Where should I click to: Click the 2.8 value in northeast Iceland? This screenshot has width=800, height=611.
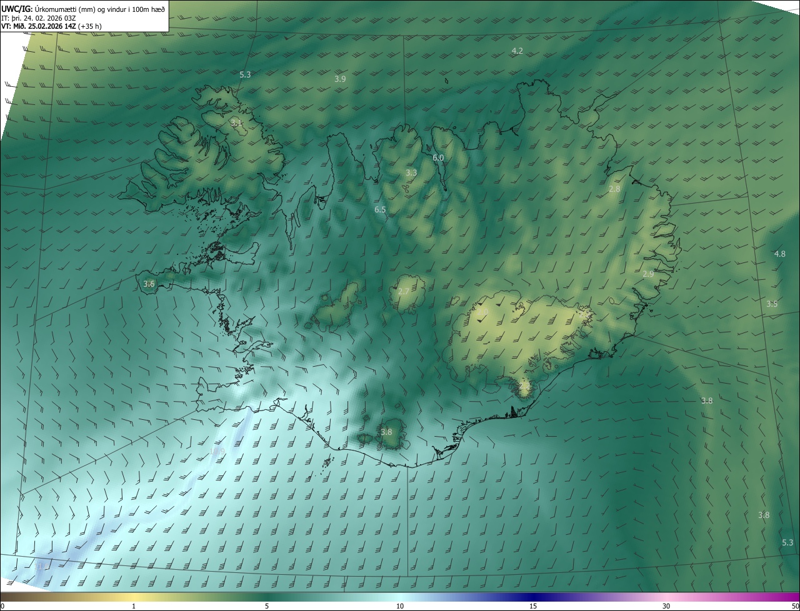[614, 189]
